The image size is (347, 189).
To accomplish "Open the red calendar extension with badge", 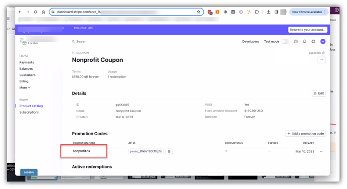I will coord(210,12).
